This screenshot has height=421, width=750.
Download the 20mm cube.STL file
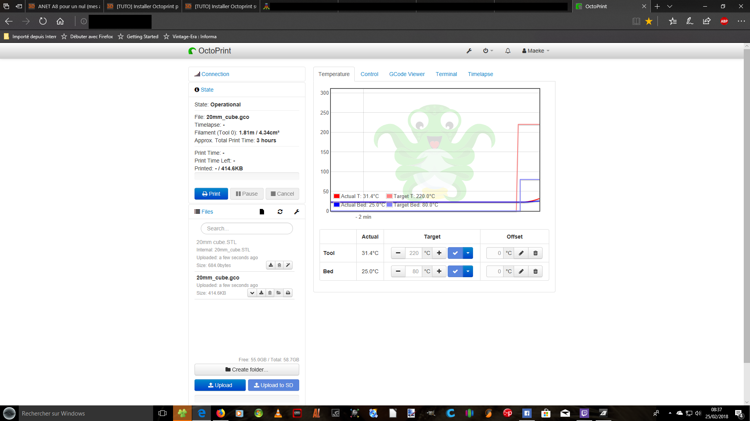(271, 265)
